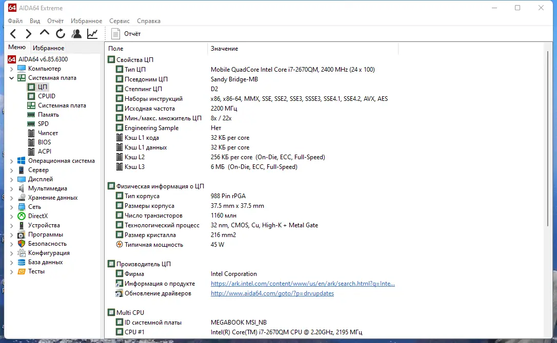Click the refresh toolbar icon
This screenshot has width=557, height=343.
60,33
